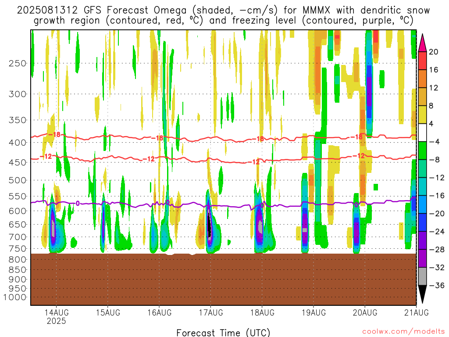Click the 2025 year label under 14AUG
Viewport: 449px width, 337px height.
(57, 321)
